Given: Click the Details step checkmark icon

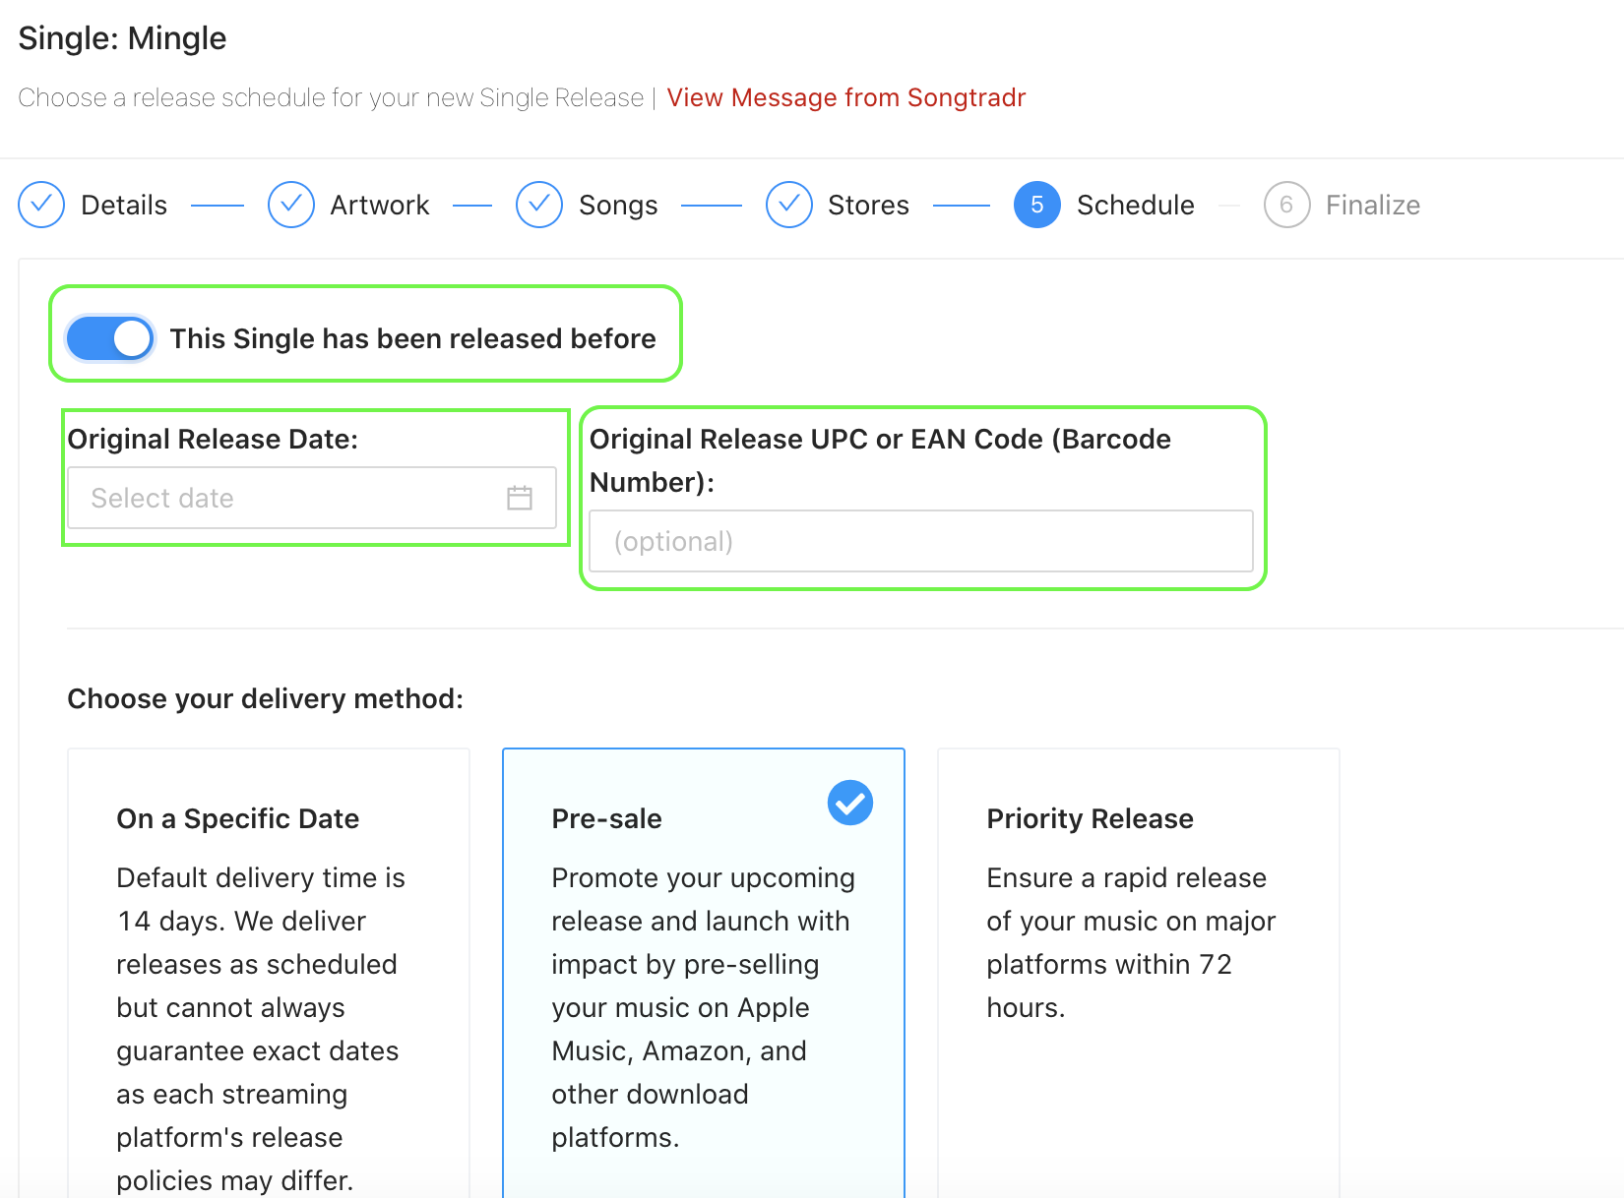Looking at the screenshot, I should point(41,205).
